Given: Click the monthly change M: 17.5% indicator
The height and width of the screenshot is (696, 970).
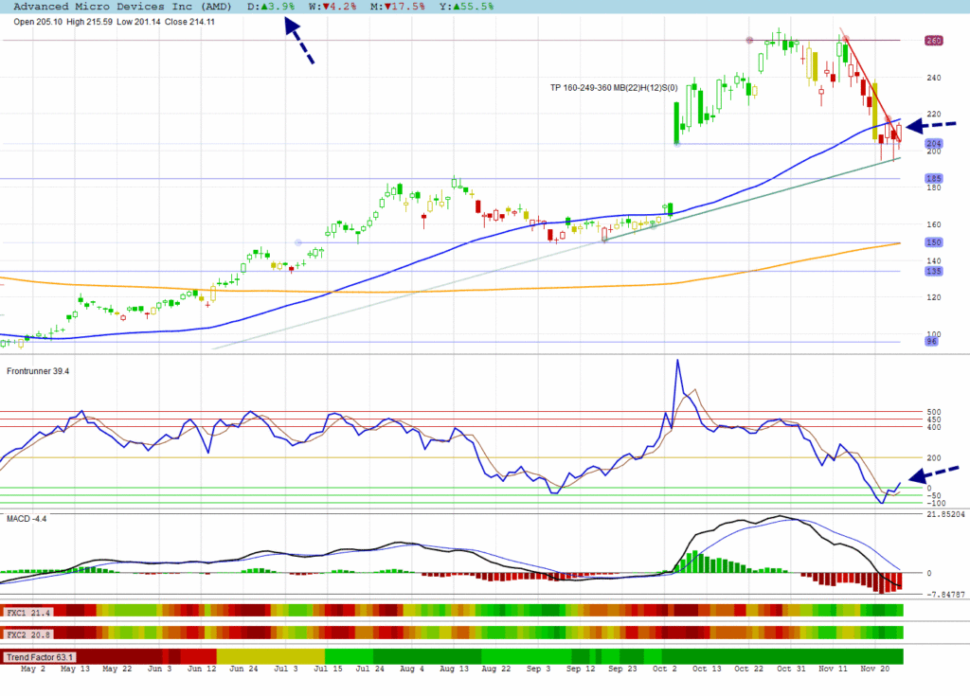Looking at the screenshot, I should [398, 6].
